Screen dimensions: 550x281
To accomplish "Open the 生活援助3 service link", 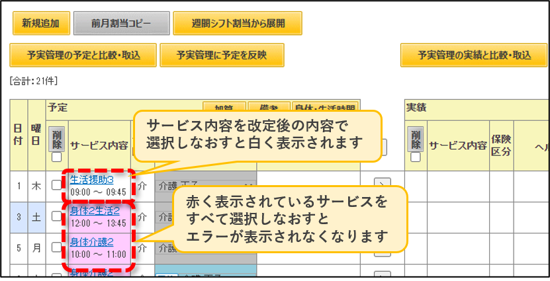I will click(x=92, y=180).
